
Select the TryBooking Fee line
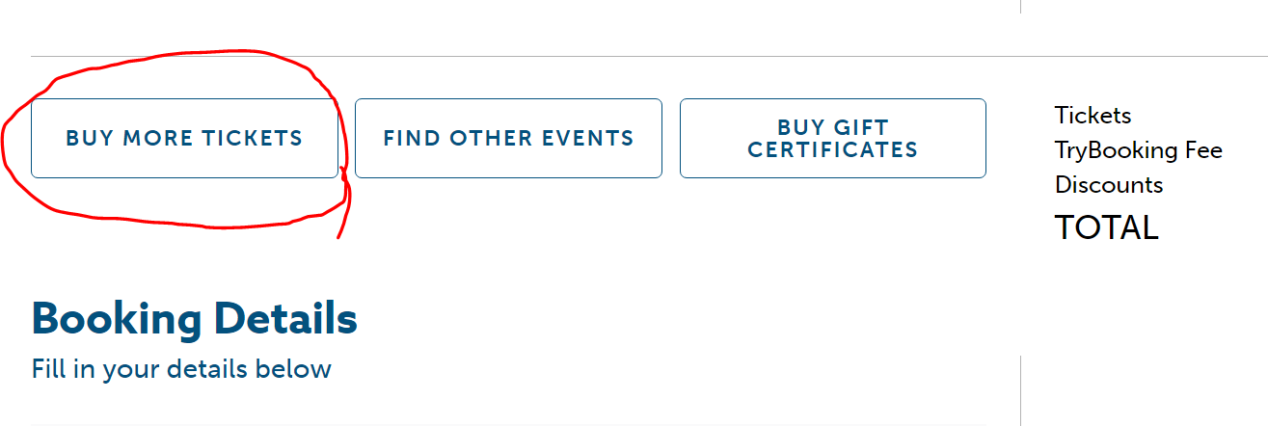pyautogui.click(x=1138, y=150)
